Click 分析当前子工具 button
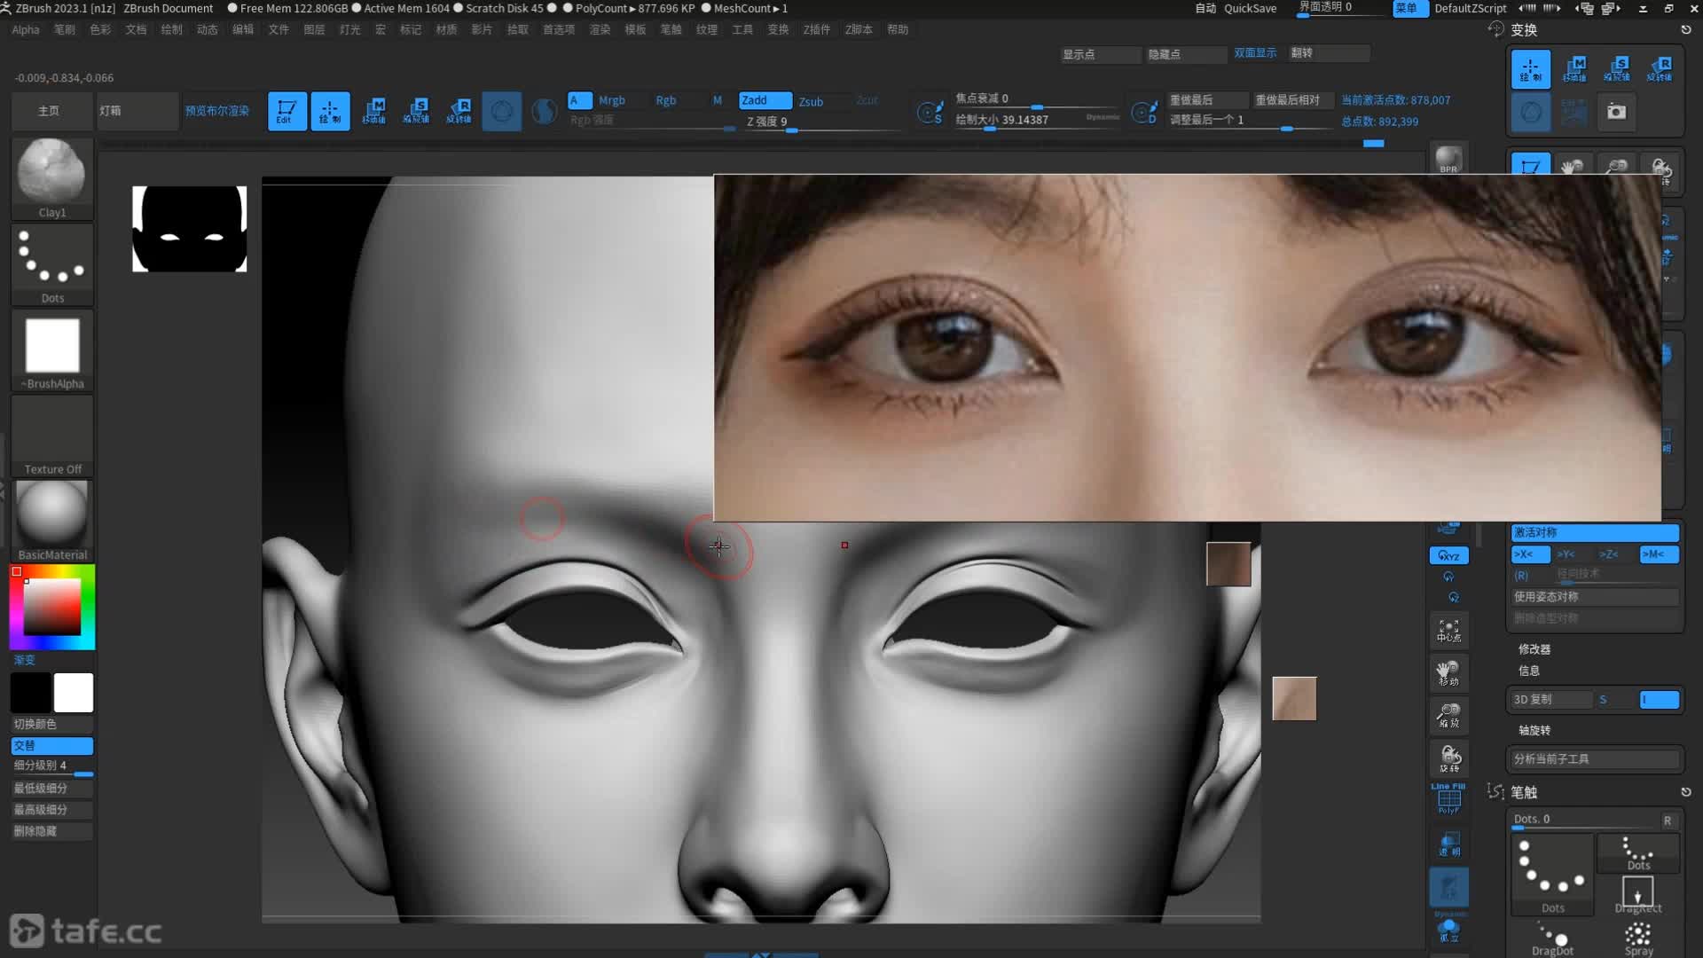Viewport: 1703px width, 958px height. 1595,758
